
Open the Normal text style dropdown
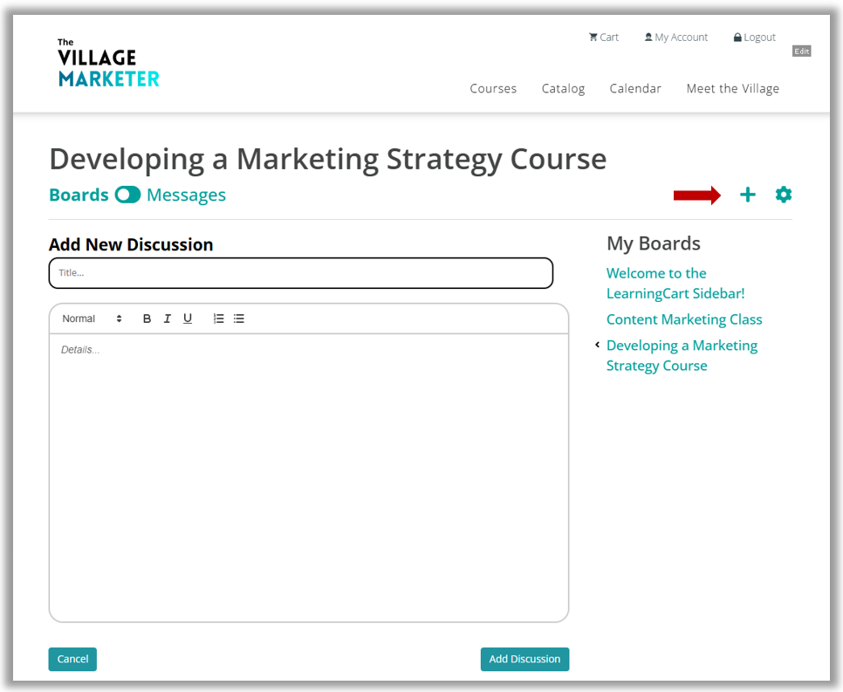click(92, 319)
